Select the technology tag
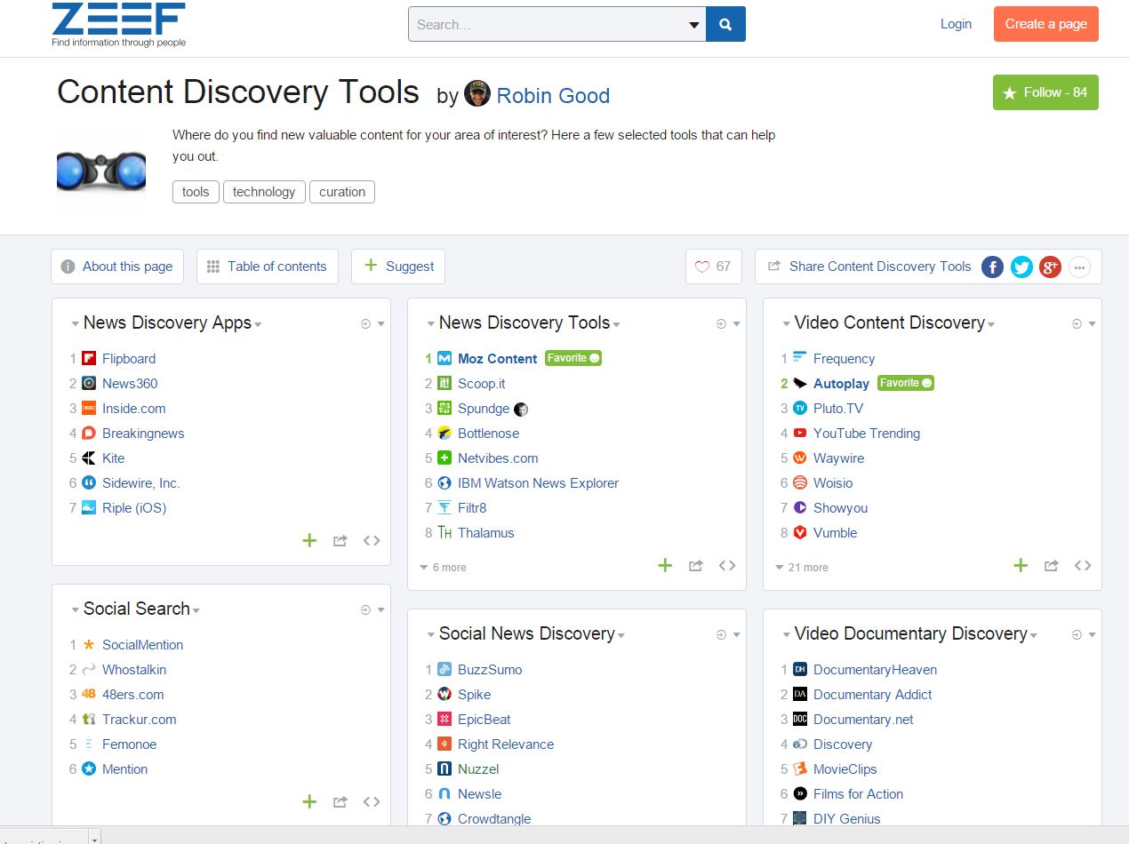Viewport: 1129px width, 844px height. (x=264, y=192)
